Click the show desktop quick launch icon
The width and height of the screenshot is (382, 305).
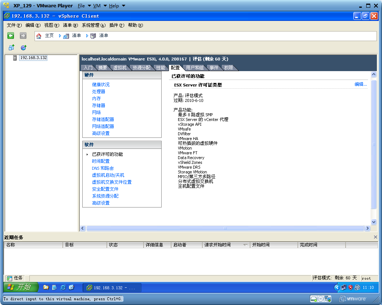pyautogui.click(x=54, y=287)
